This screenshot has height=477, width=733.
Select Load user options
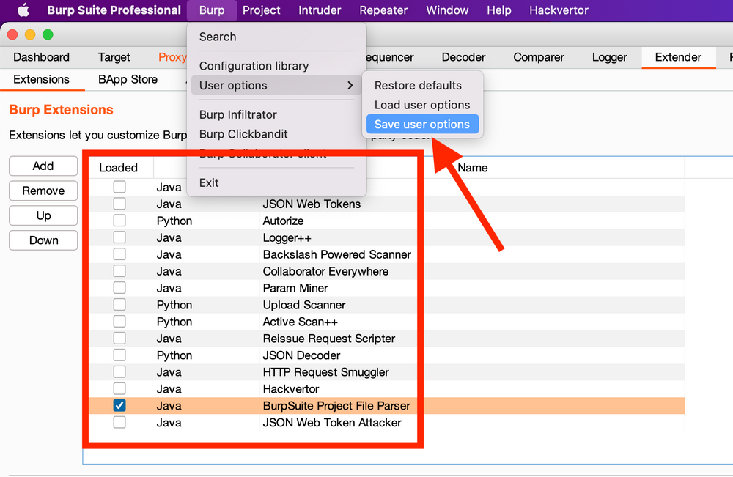tap(422, 105)
